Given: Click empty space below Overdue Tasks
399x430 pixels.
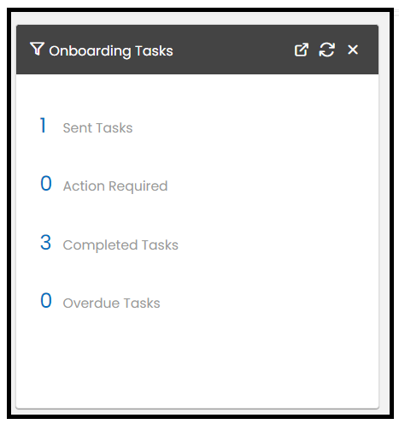Looking at the screenshot, I should click(x=197, y=359).
